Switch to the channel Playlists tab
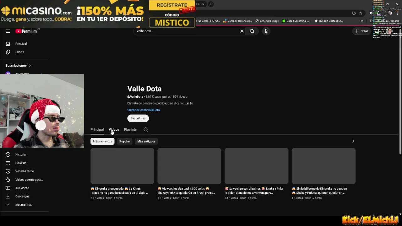Screen dimensions: 402x226 [130, 129]
